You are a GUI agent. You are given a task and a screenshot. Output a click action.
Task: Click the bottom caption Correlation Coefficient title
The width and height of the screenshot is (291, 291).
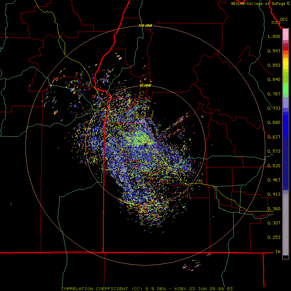point(147,289)
